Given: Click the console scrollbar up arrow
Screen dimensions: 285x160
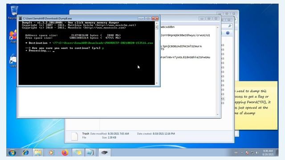Looking at the screenshot, I should click(x=157, y=23).
